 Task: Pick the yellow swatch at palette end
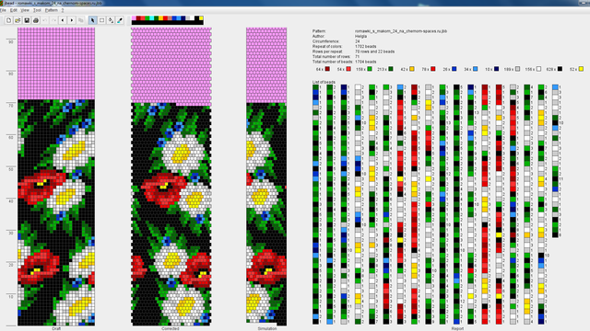(x=201, y=18)
